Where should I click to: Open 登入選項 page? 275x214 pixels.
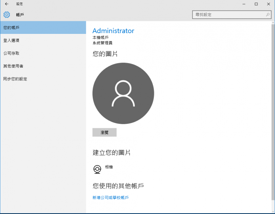pos(43,40)
